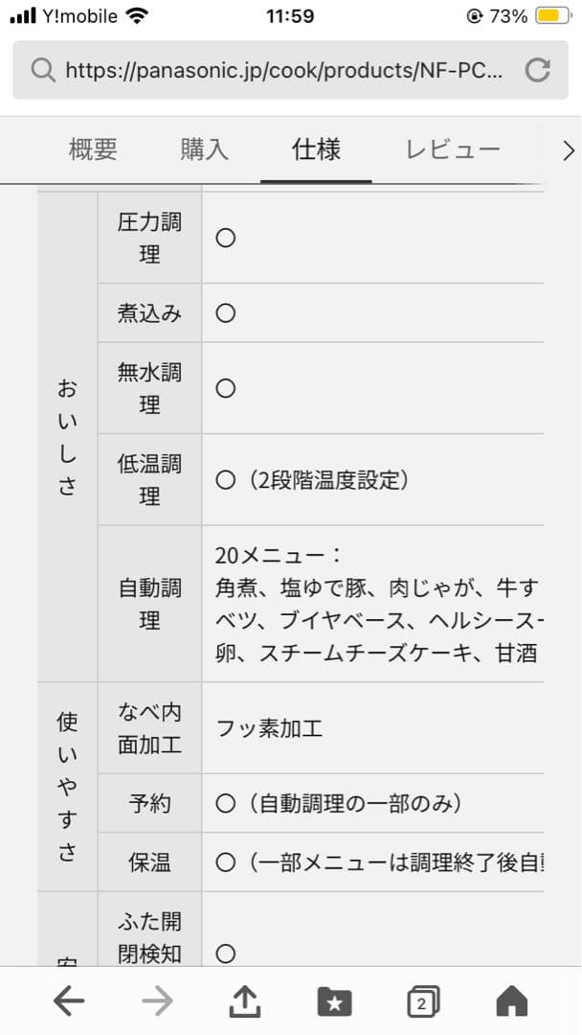Open the tab switcher showing 2 tabs

coord(422,1001)
